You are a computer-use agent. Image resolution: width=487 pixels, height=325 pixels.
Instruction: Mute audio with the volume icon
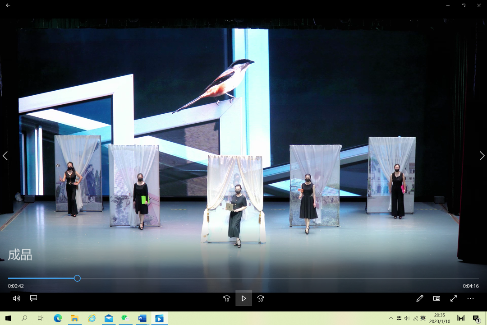pos(17,298)
